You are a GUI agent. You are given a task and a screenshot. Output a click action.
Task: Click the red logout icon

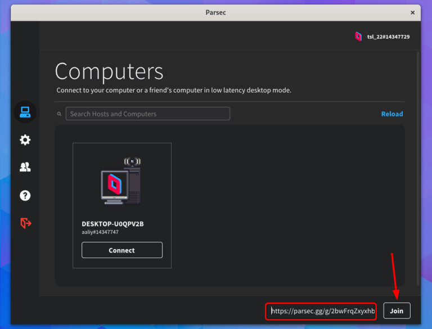click(x=25, y=223)
